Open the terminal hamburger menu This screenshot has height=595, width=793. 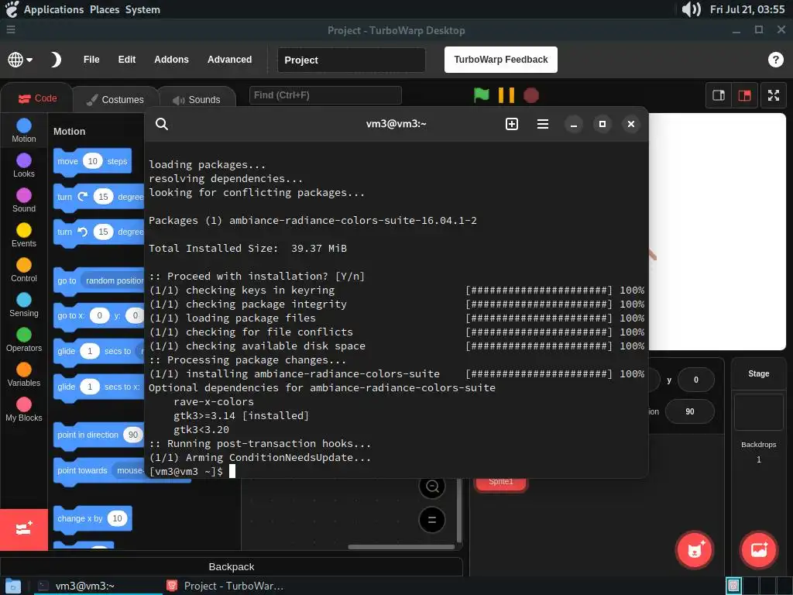(x=543, y=124)
